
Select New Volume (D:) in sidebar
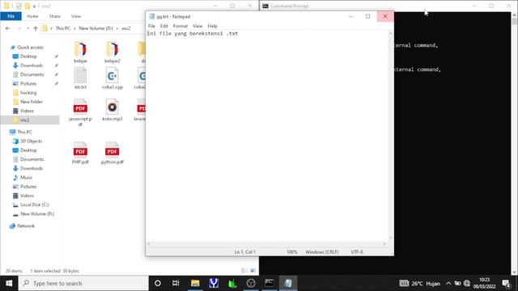pyautogui.click(x=37, y=214)
